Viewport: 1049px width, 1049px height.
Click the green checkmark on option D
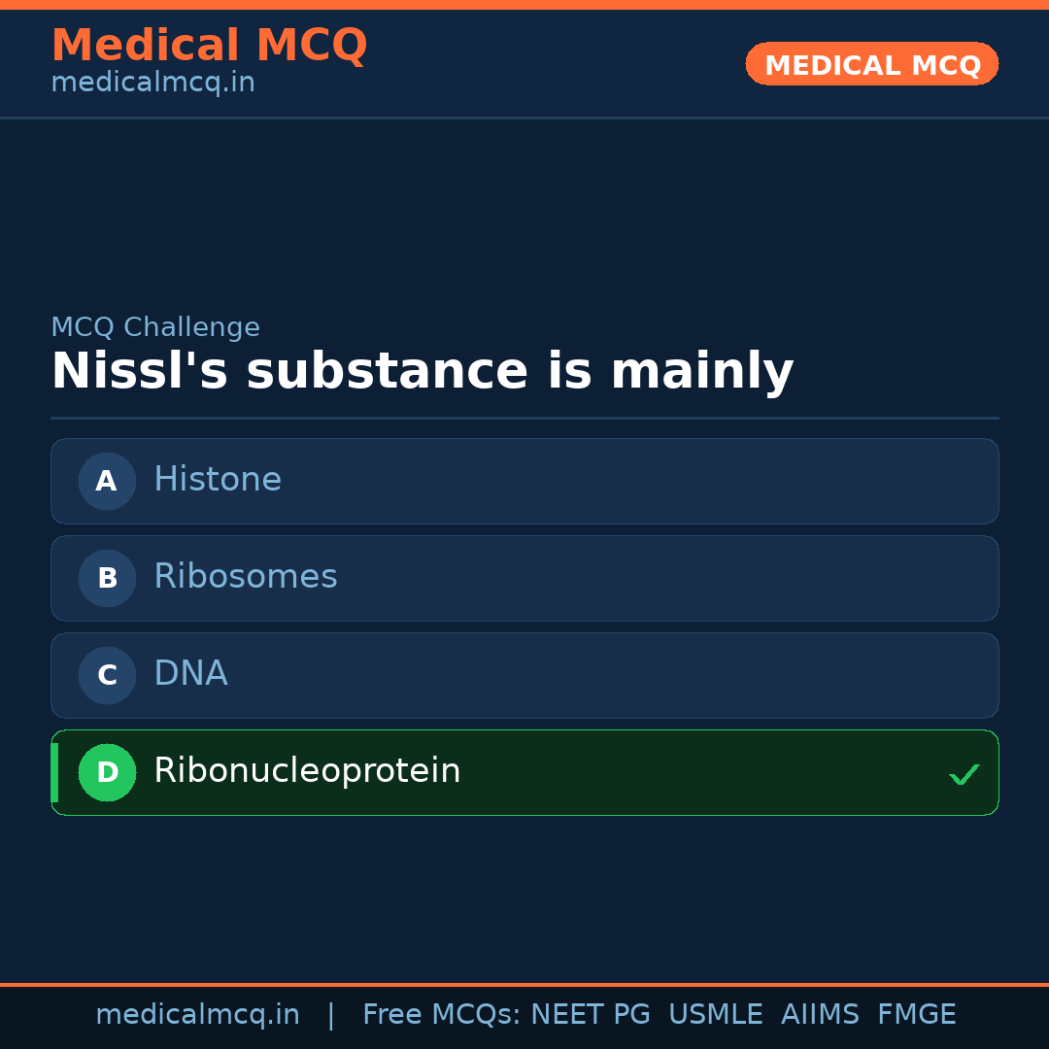point(964,774)
